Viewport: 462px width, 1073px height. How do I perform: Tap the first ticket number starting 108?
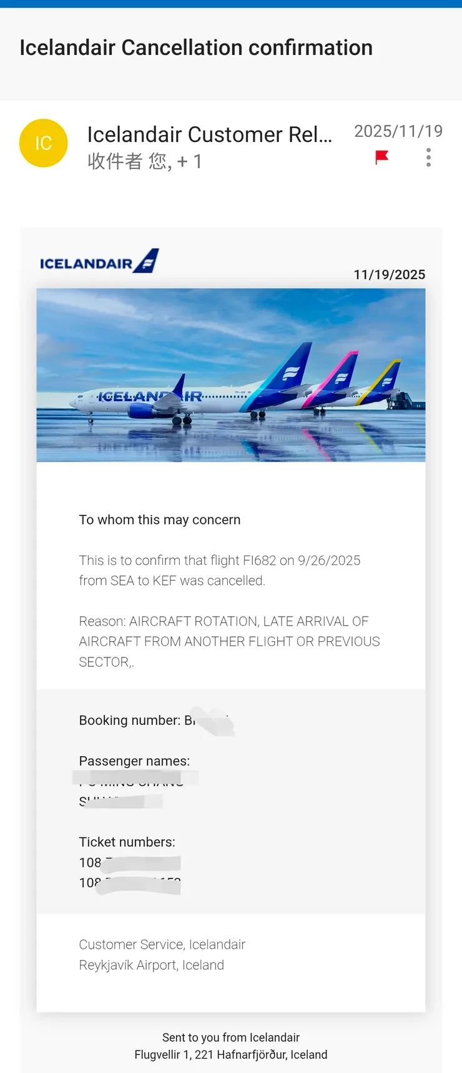tap(91, 862)
